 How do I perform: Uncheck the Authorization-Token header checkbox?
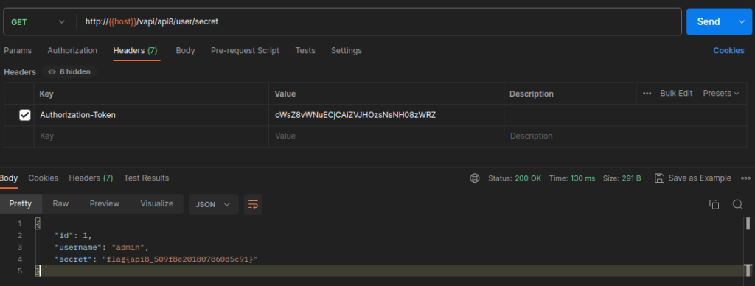pyautogui.click(x=24, y=115)
